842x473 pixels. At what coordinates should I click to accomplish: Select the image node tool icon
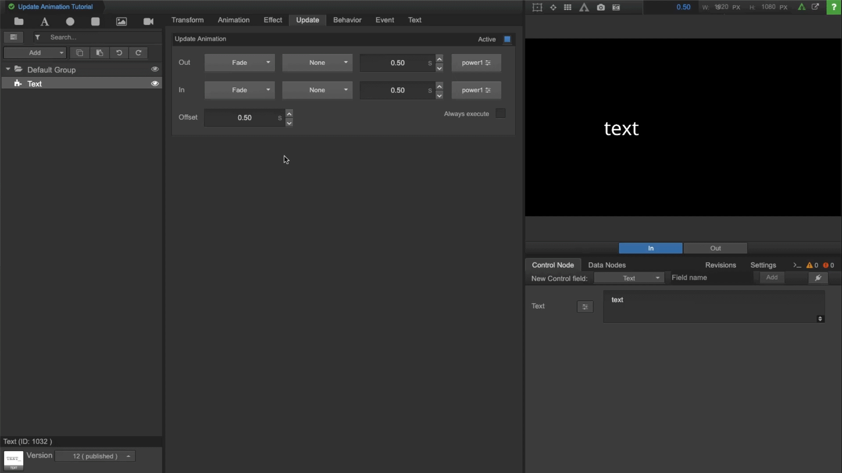[121, 21]
